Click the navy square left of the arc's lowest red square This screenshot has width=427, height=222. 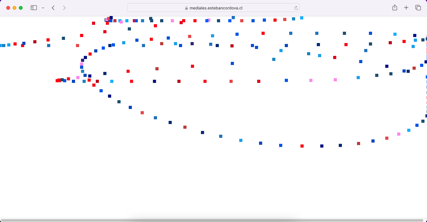pyautogui.click(x=281, y=145)
